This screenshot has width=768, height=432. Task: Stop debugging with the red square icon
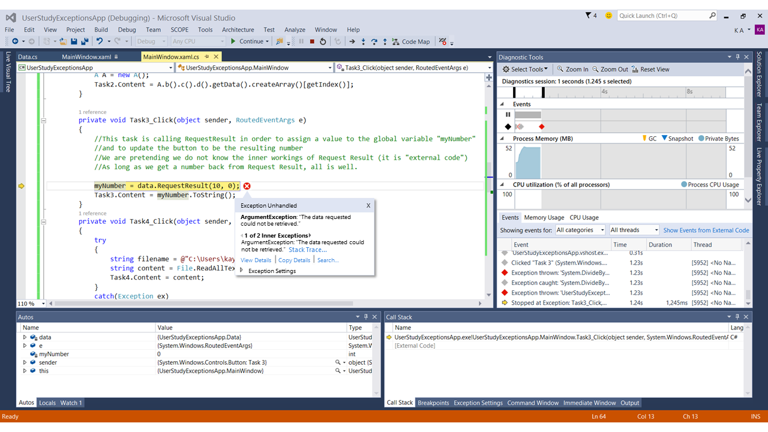(x=312, y=41)
